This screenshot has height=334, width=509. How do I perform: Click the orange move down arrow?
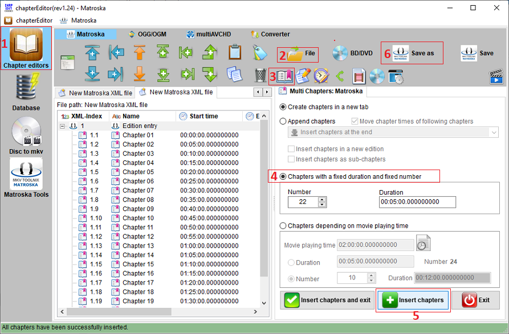tap(140, 74)
